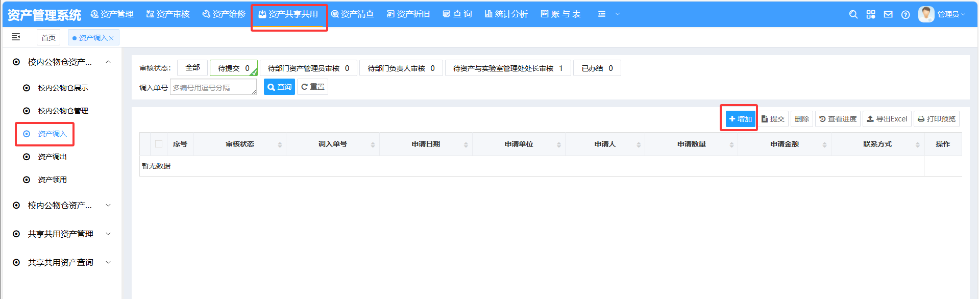
Task: Select the 全部 status filter
Action: 192,67
